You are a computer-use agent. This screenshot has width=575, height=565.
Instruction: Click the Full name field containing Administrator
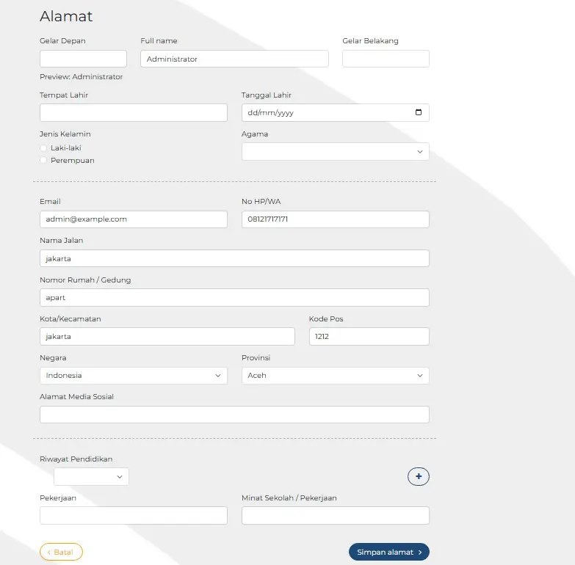pos(234,59)
